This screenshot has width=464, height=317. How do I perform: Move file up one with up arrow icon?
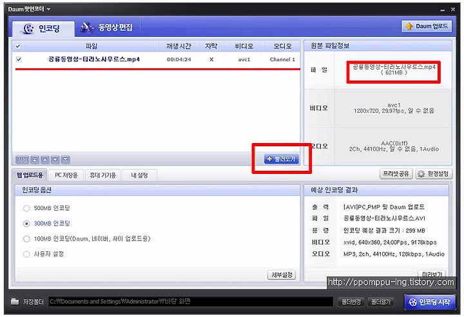pyautogui.click(x=45, y=160)
